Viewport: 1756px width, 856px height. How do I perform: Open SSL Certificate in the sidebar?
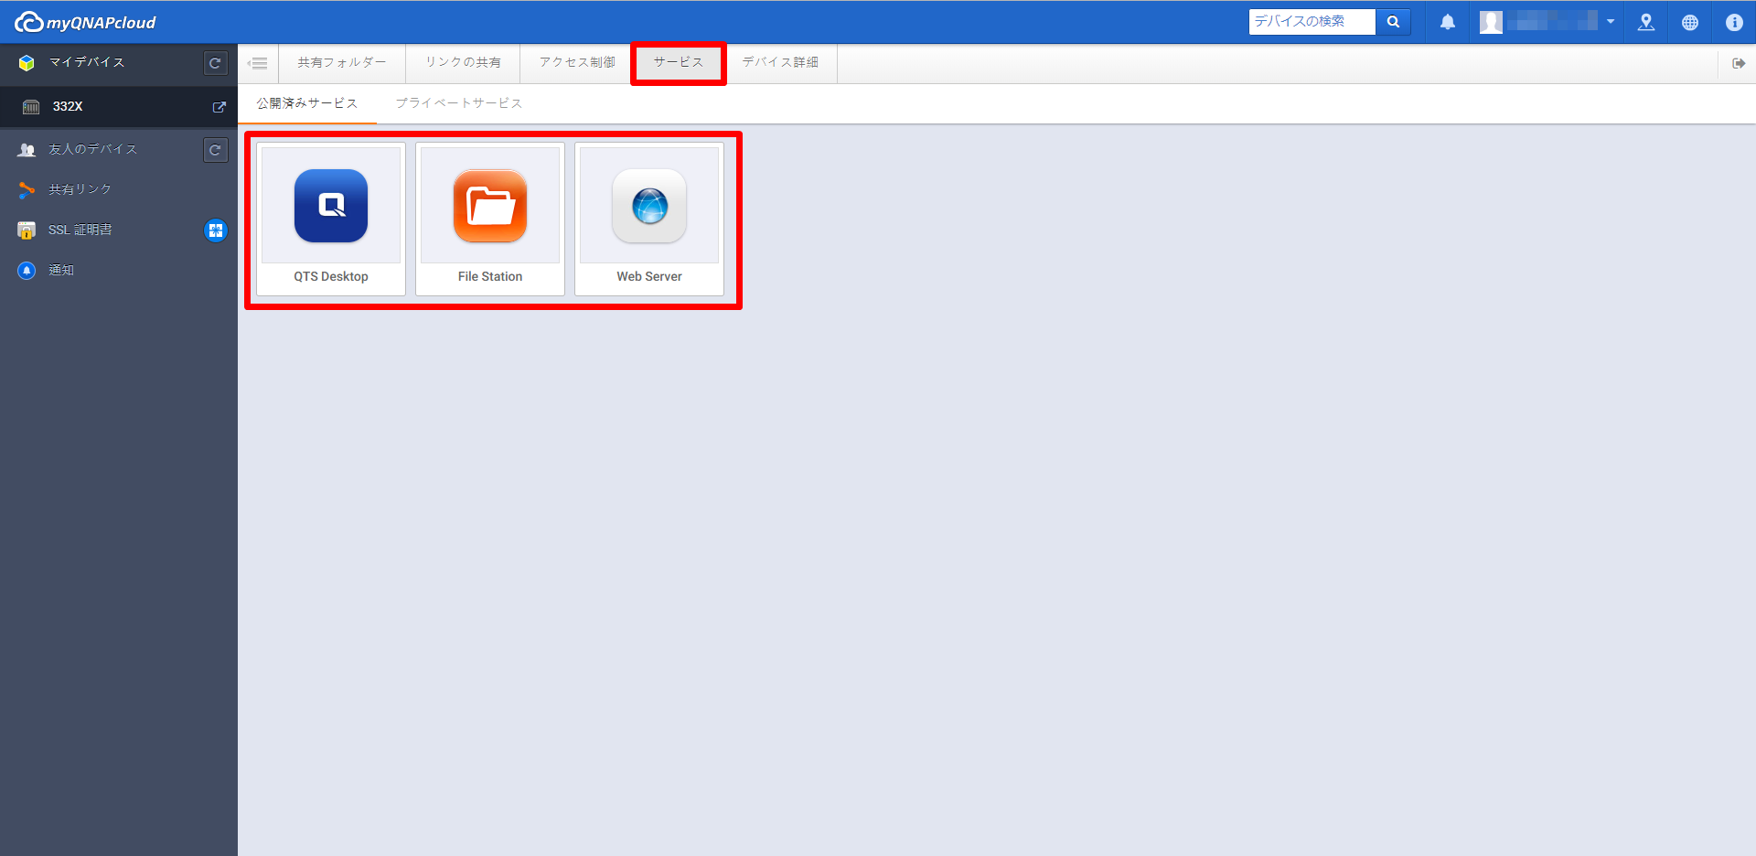click(80, 230)
